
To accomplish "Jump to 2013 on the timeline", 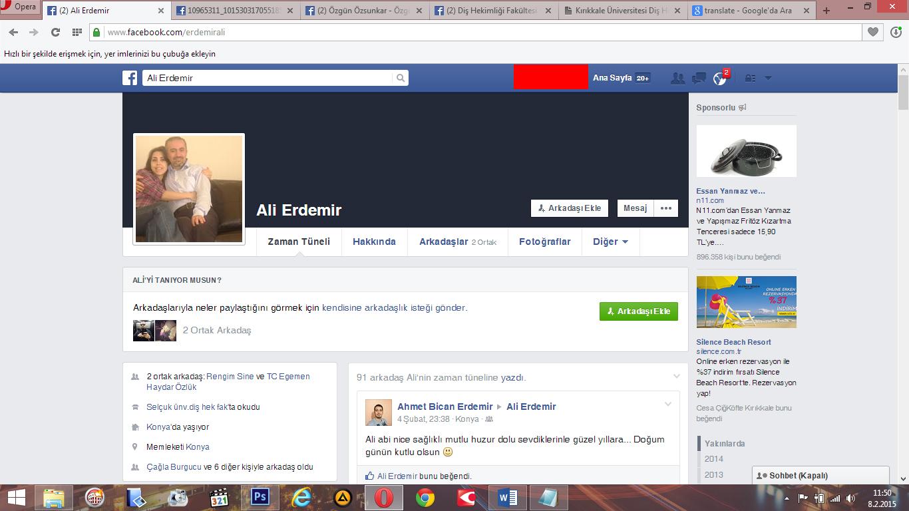I will (714, 474).
